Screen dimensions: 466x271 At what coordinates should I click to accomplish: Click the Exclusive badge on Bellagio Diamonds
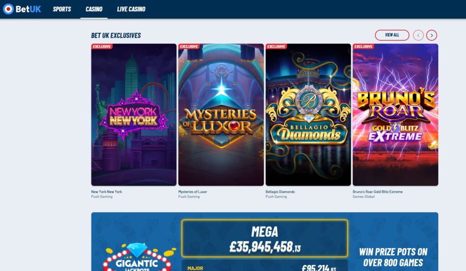pyautogui.click(x=276, y=46)
